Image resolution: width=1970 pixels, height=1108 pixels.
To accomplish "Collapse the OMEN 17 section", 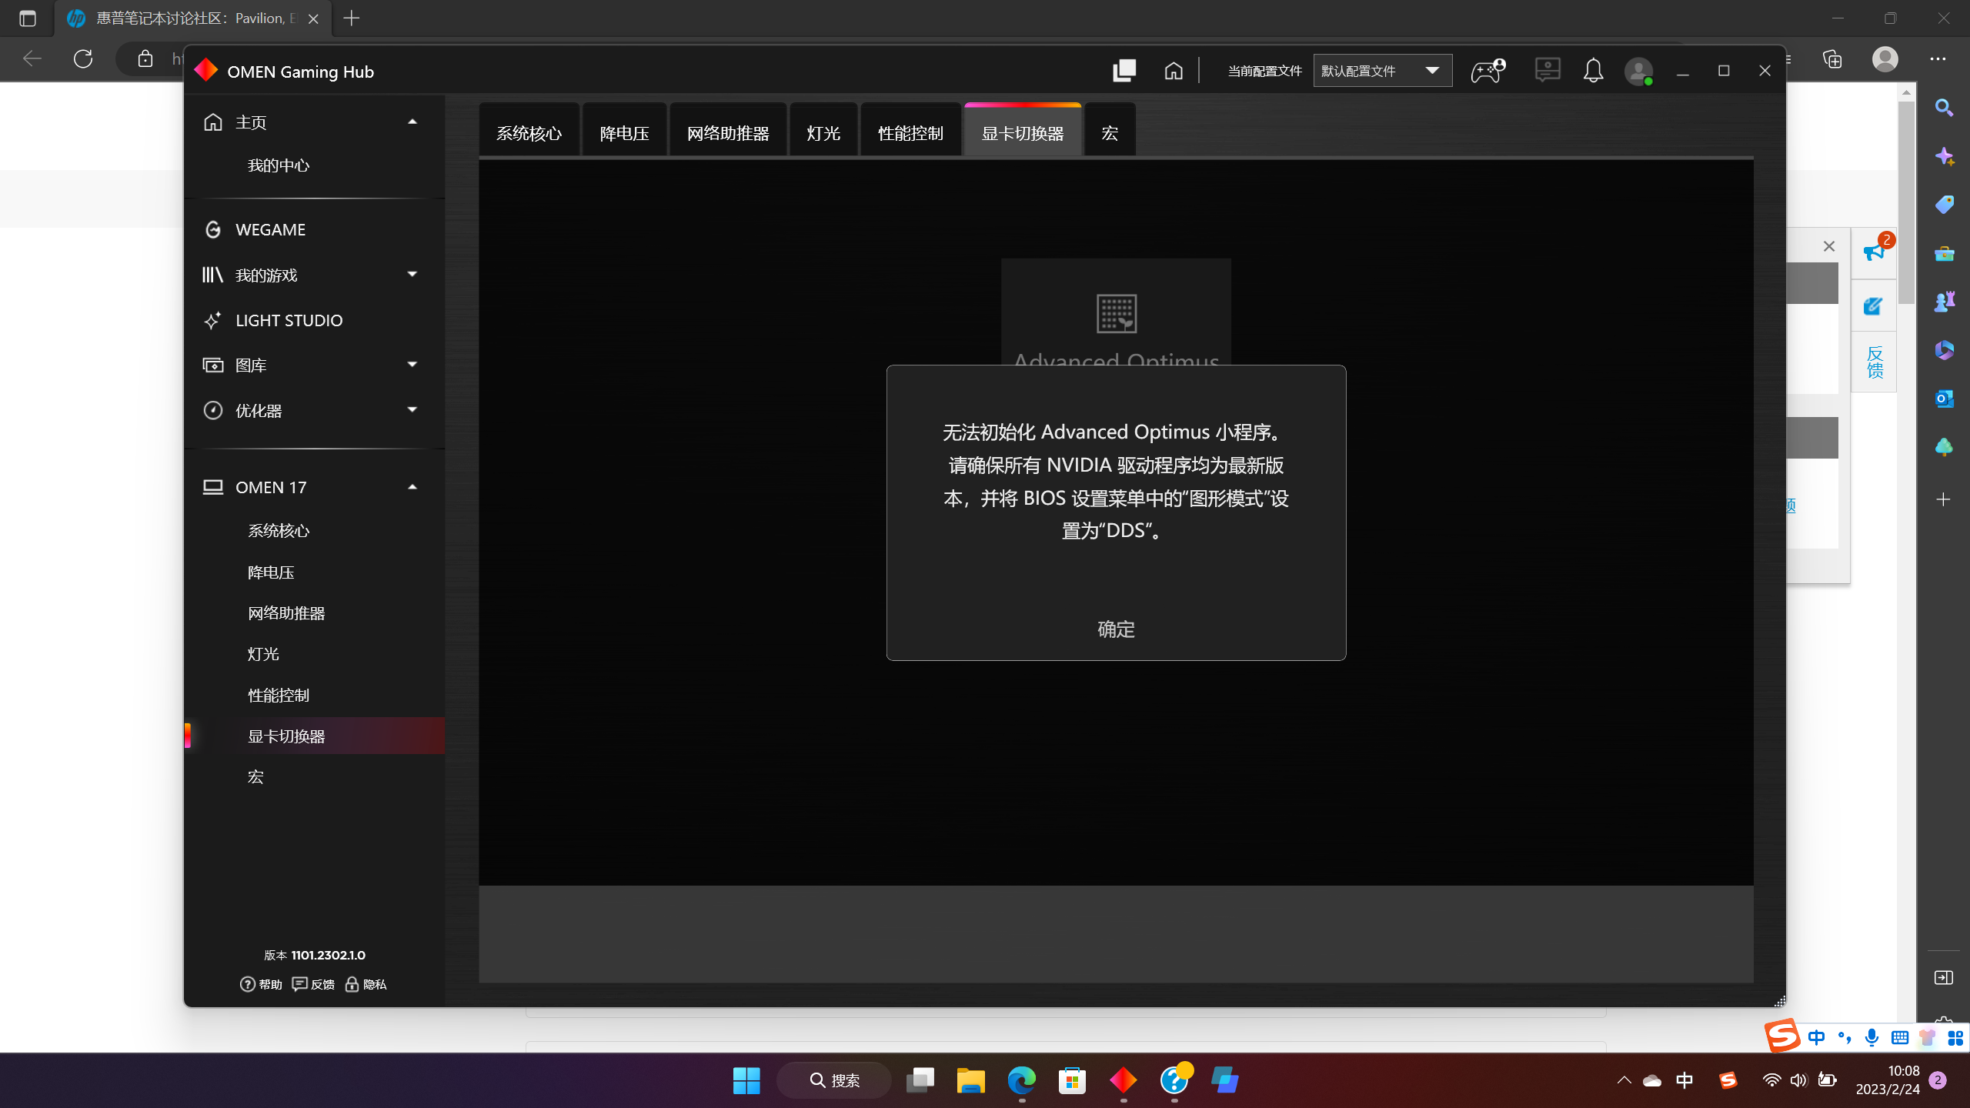I will [412, 486].
